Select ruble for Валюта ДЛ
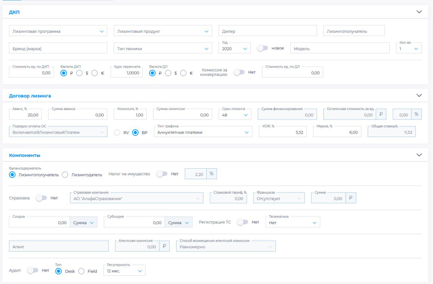Image resolution: width=433 pixels, height=284 pixels. tap(153, 73)
